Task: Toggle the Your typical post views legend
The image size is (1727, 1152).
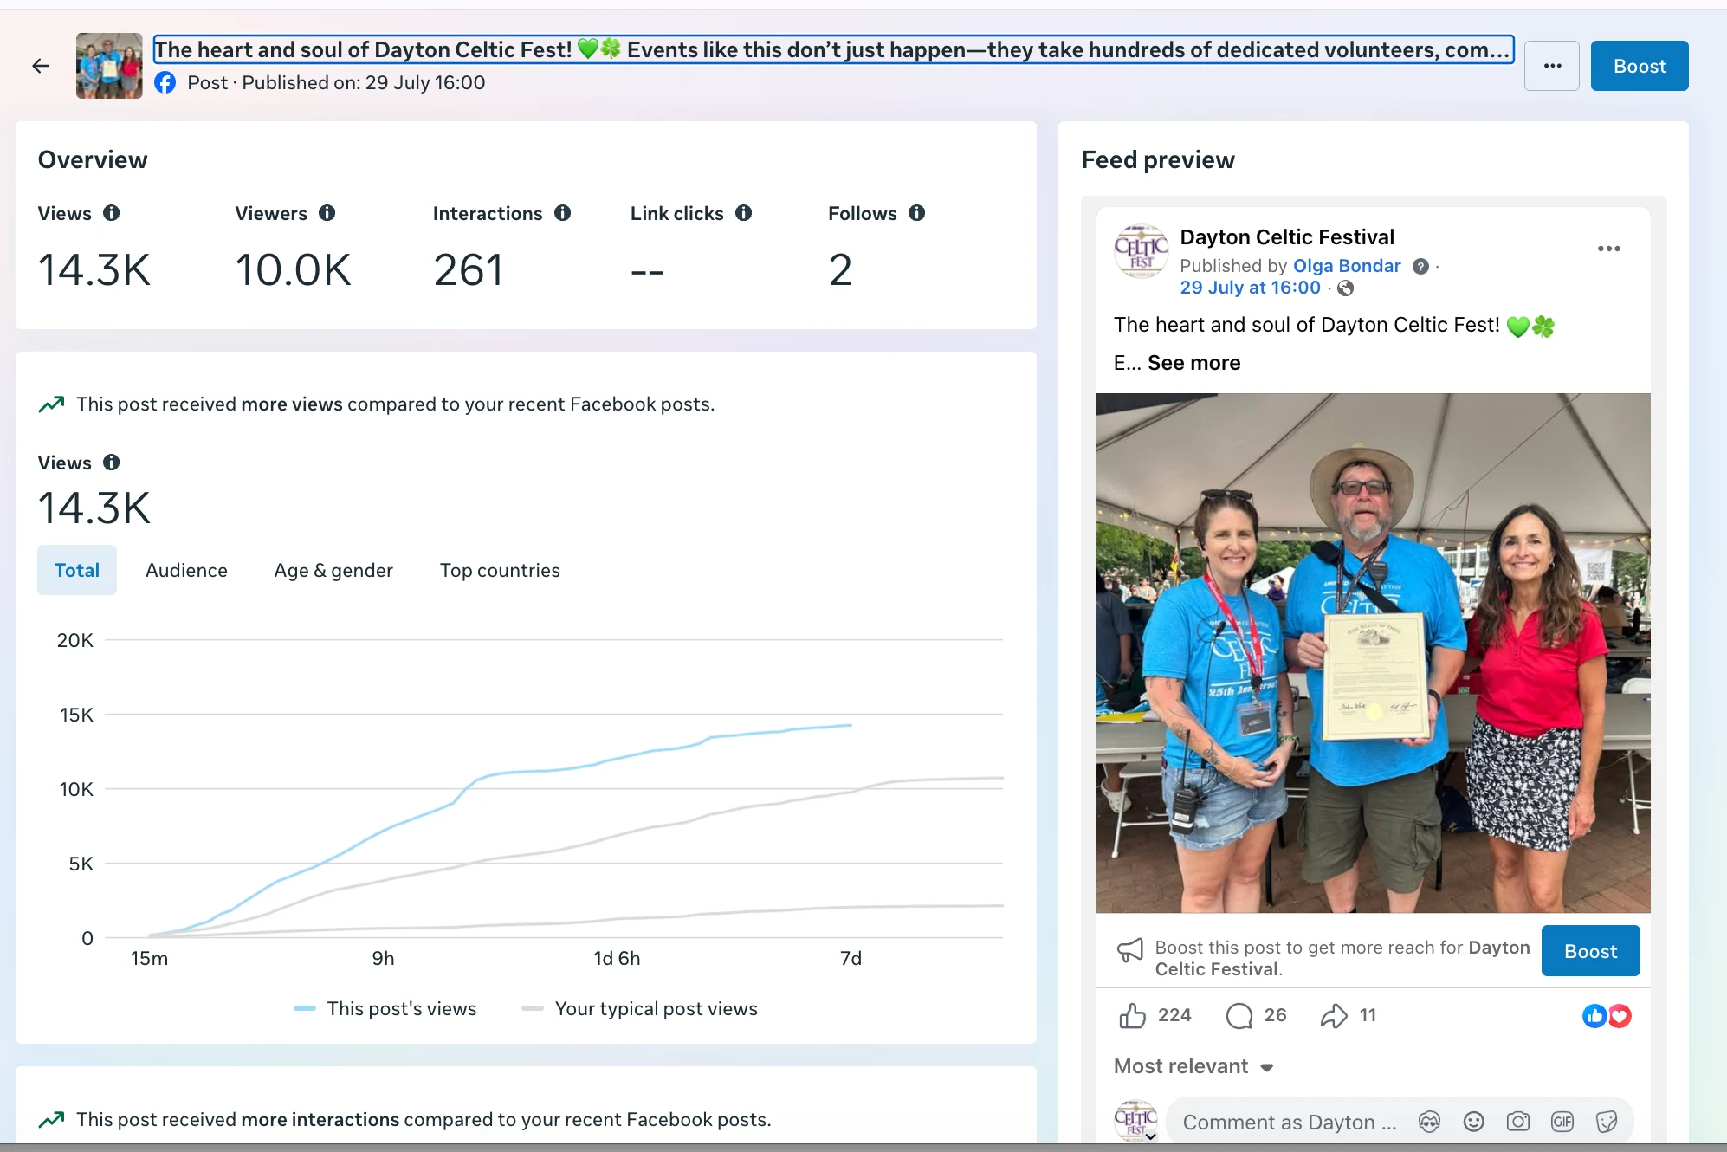Action: point(639,1008)
